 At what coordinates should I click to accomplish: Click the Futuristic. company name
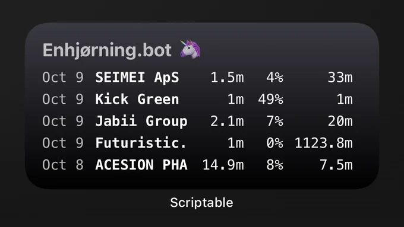pyautogui.click(x=141, y=143)
